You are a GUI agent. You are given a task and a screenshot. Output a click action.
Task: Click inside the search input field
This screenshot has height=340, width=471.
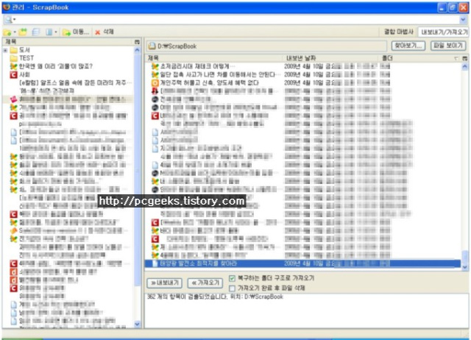click(237, 20)
